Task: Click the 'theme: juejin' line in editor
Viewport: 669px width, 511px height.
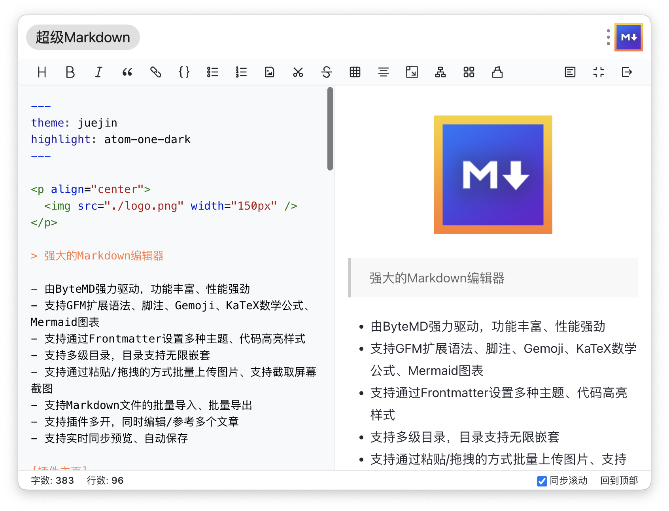Action: point(74,123)
